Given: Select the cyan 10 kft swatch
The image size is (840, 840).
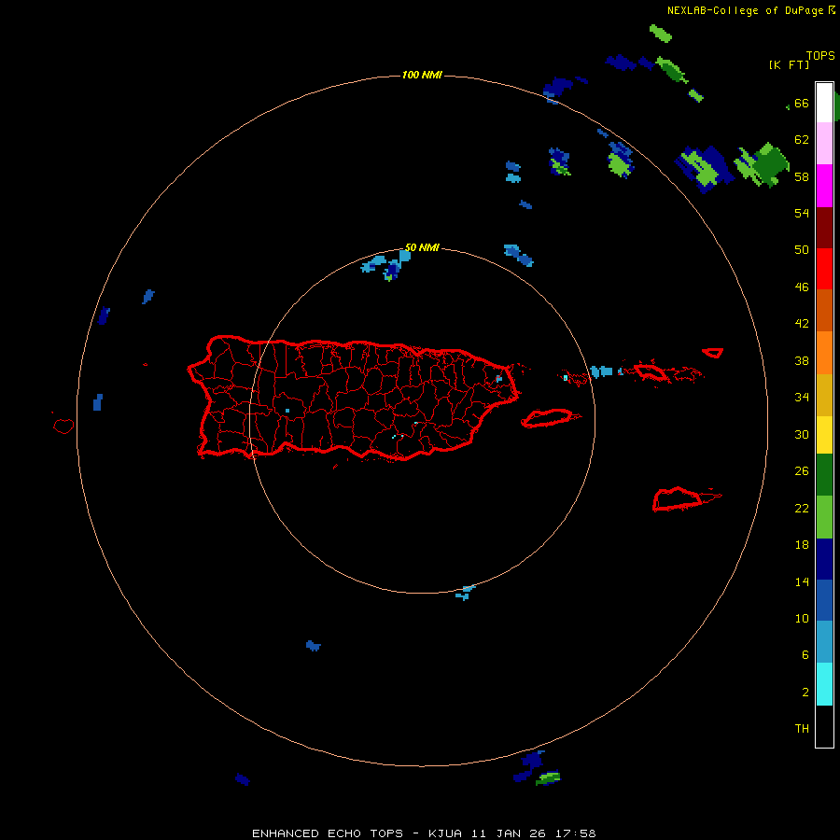Looking at the screenshot, I should tap(824, 684).
